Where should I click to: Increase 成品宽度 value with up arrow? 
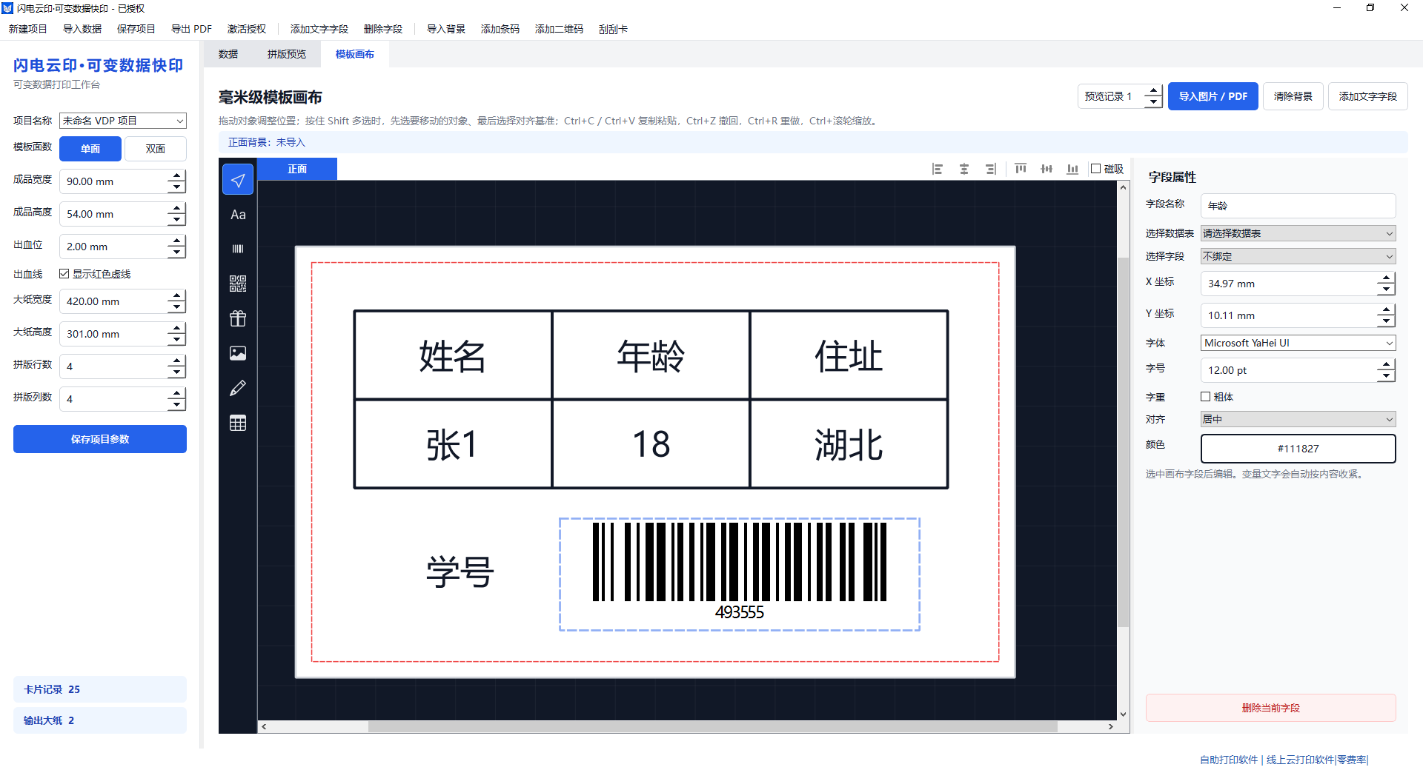(176, 175)
